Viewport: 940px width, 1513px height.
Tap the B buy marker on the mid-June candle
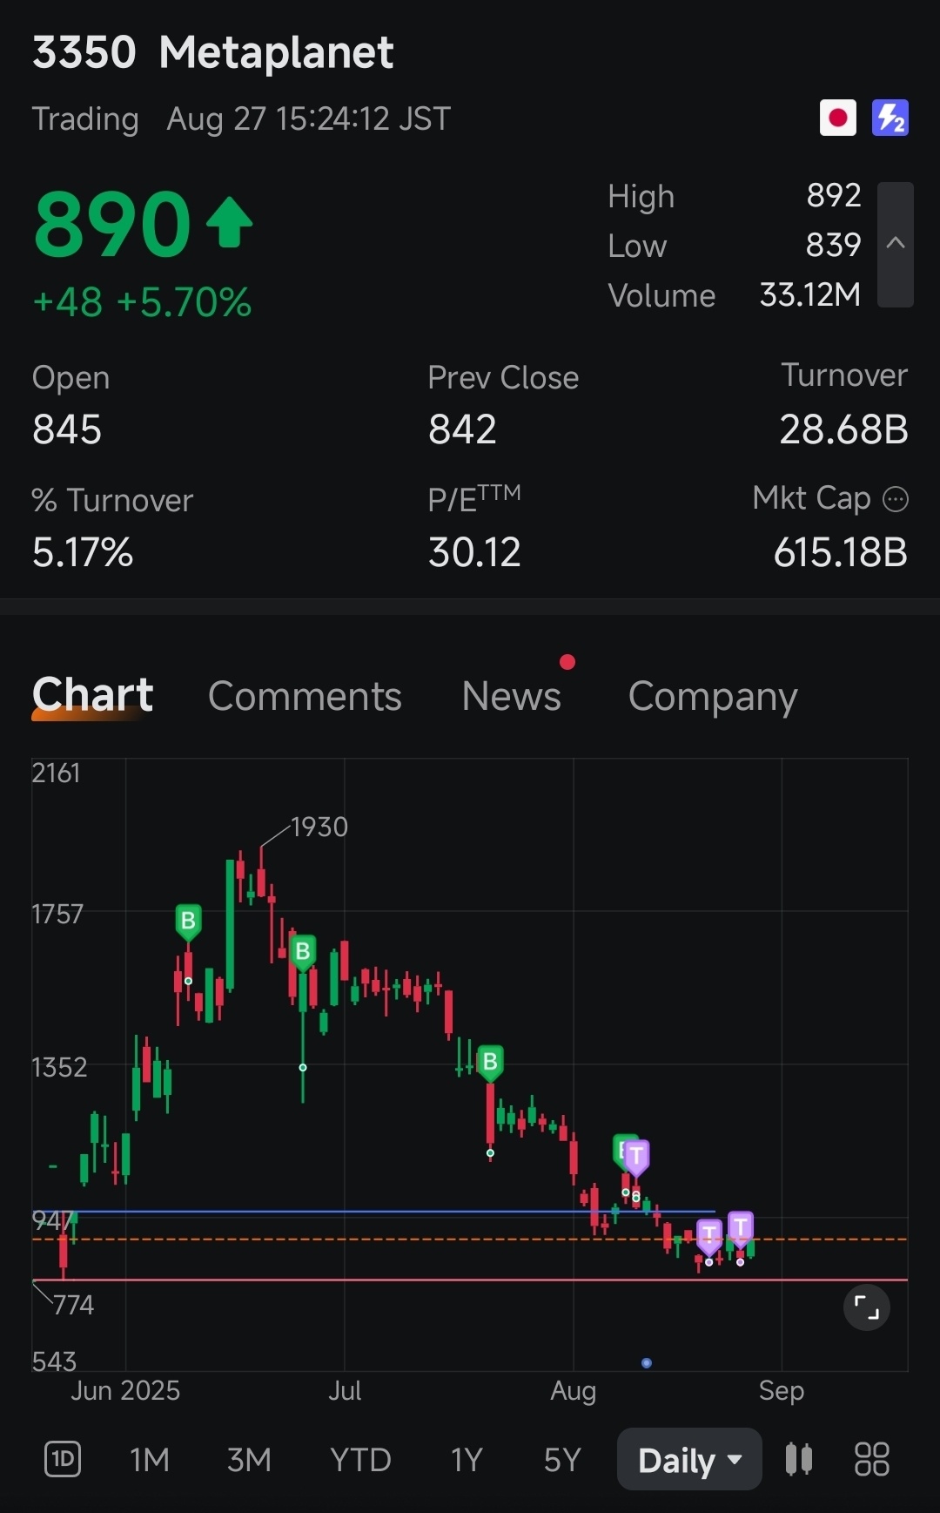(x=188, y=922)
